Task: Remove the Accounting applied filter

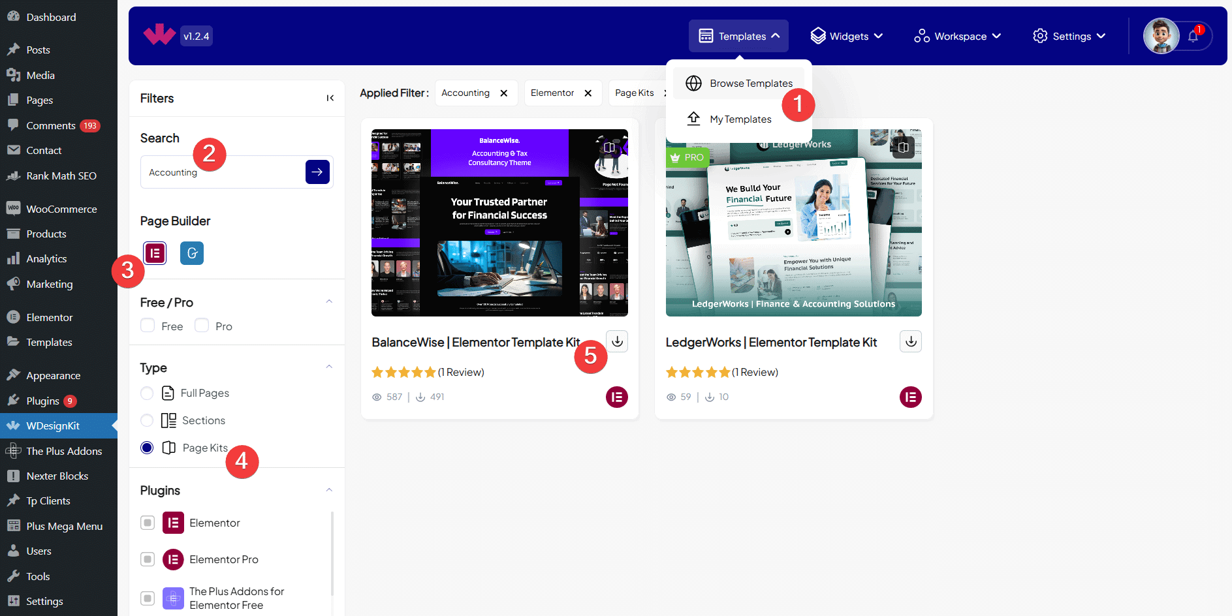Action: pyautogui.click(x=504, y=93)
